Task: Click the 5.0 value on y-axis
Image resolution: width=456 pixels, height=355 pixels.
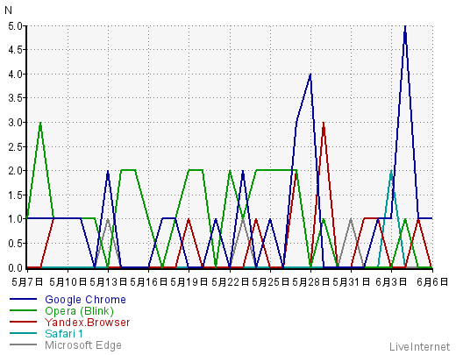Action: [x=15, y=26]
